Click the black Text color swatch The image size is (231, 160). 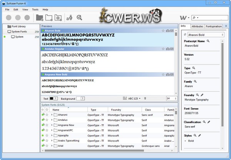click(51, 99)
